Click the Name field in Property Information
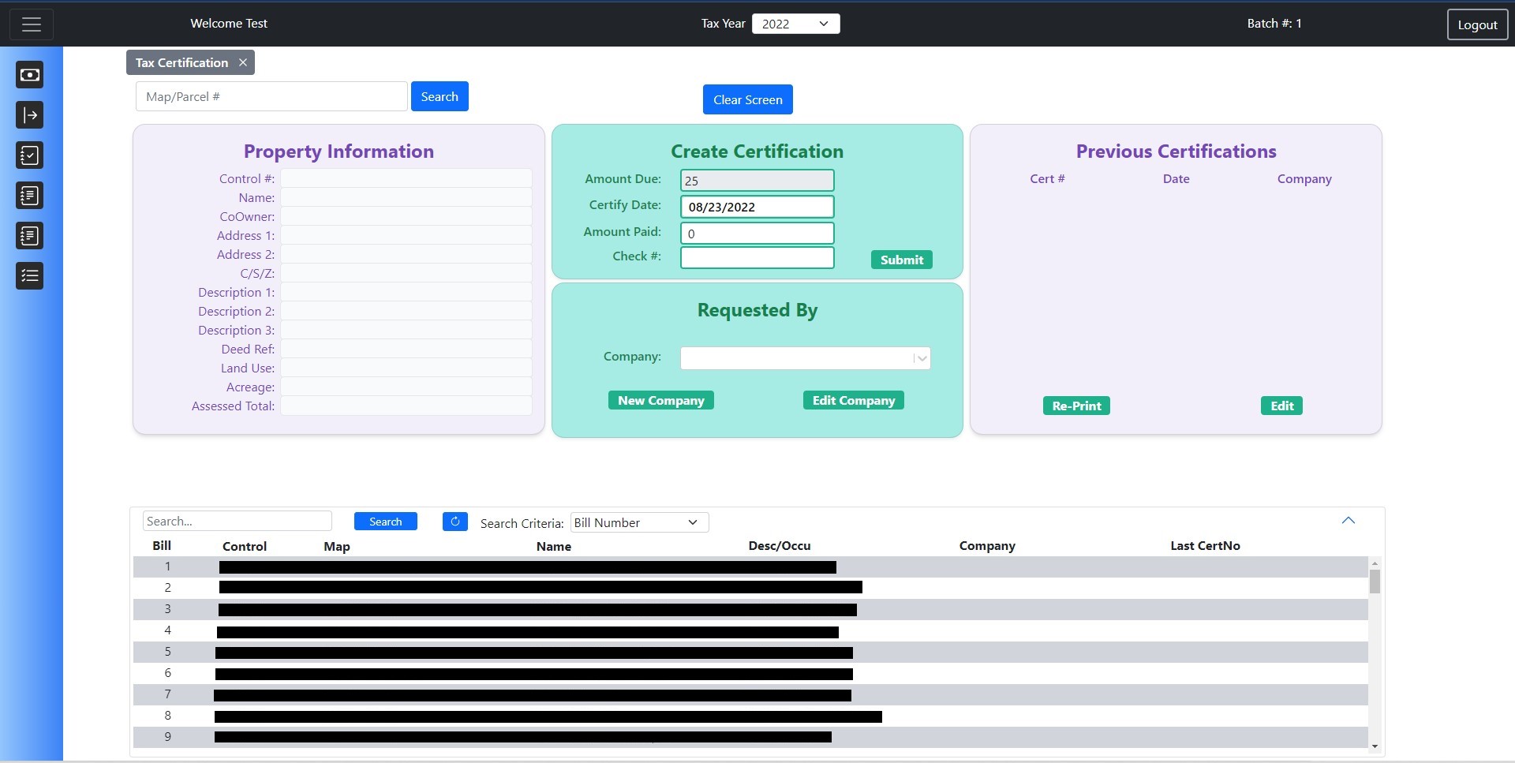 tap(406, 197)
